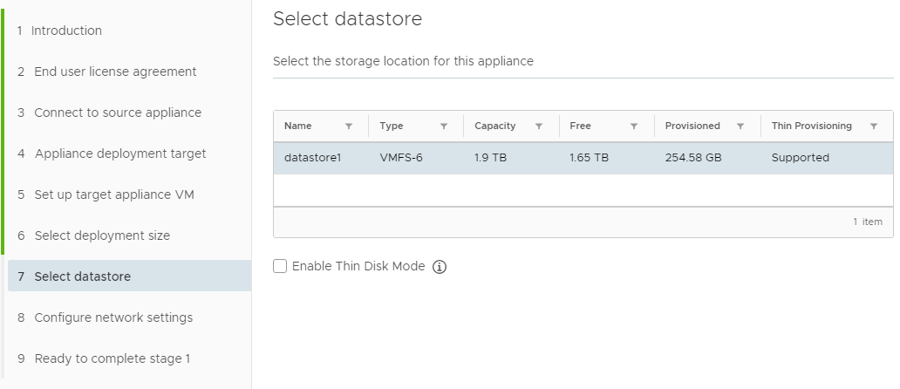
Task: Jump to Appliance deployment target step
Action: tap(112, 154)
